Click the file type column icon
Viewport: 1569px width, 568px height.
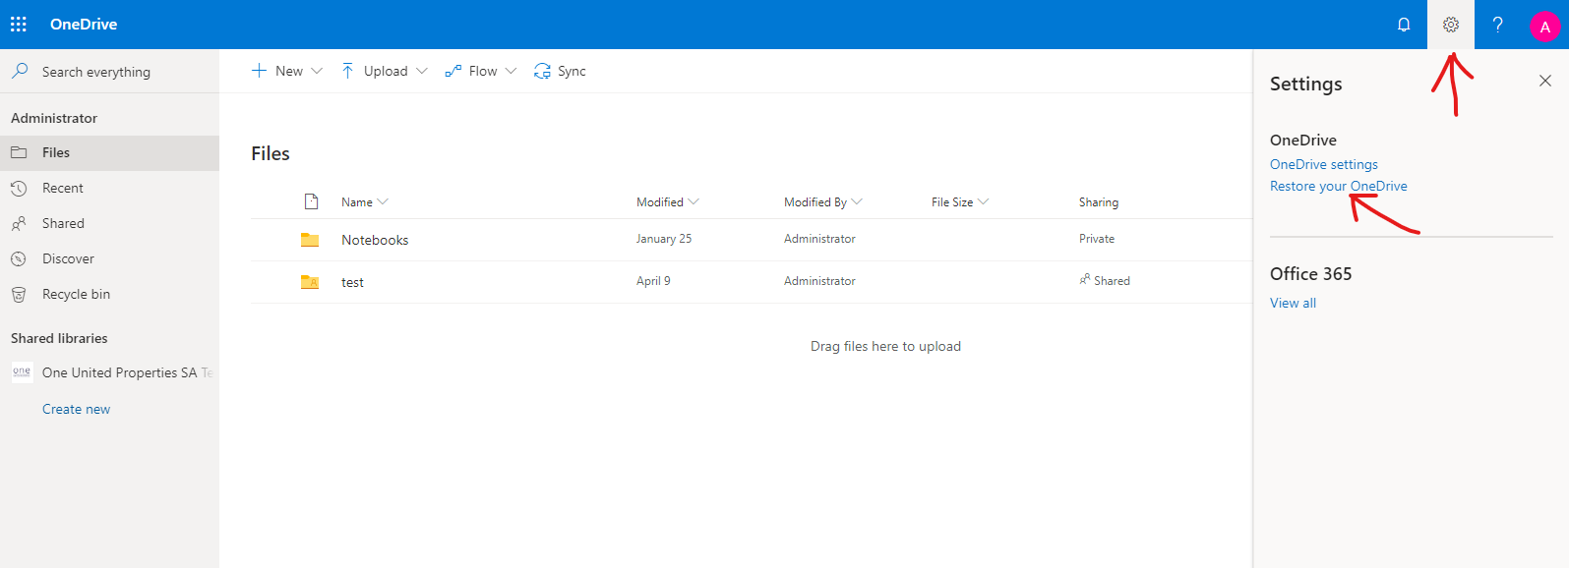(x=311, y=201)
